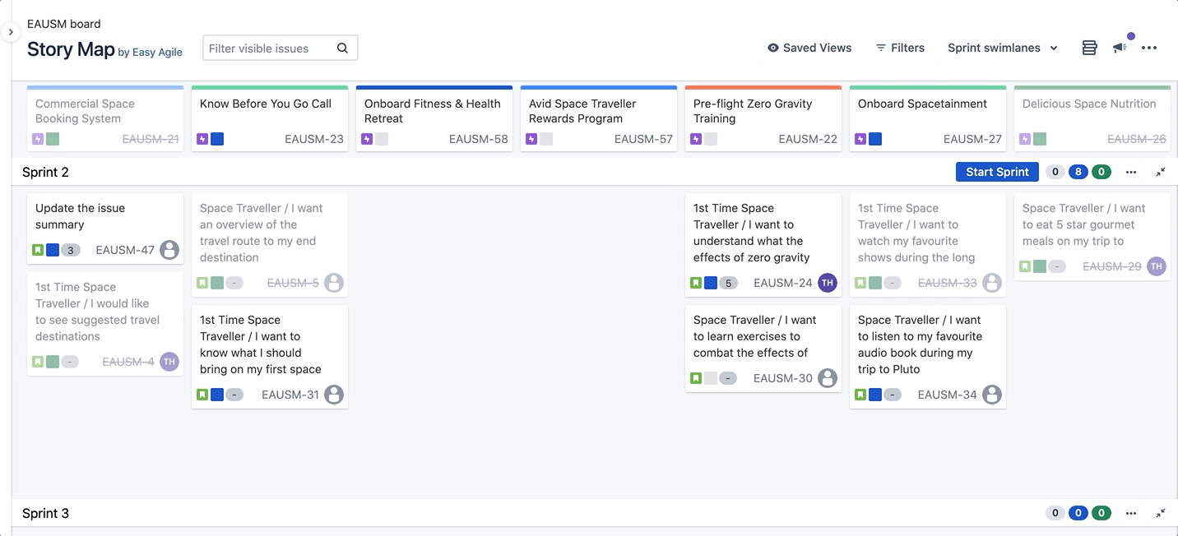Click the green story icon on EAUSM-47

(38, 250)
